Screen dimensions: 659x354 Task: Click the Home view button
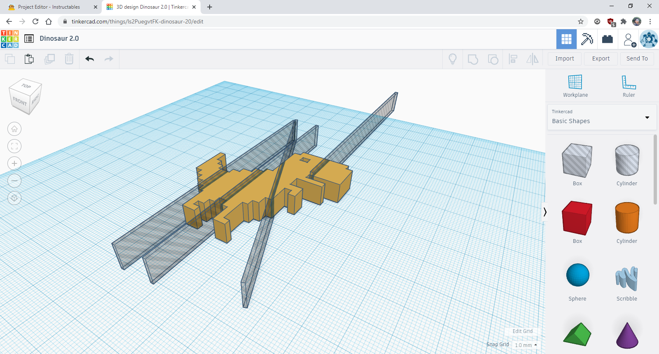[14, 129]
